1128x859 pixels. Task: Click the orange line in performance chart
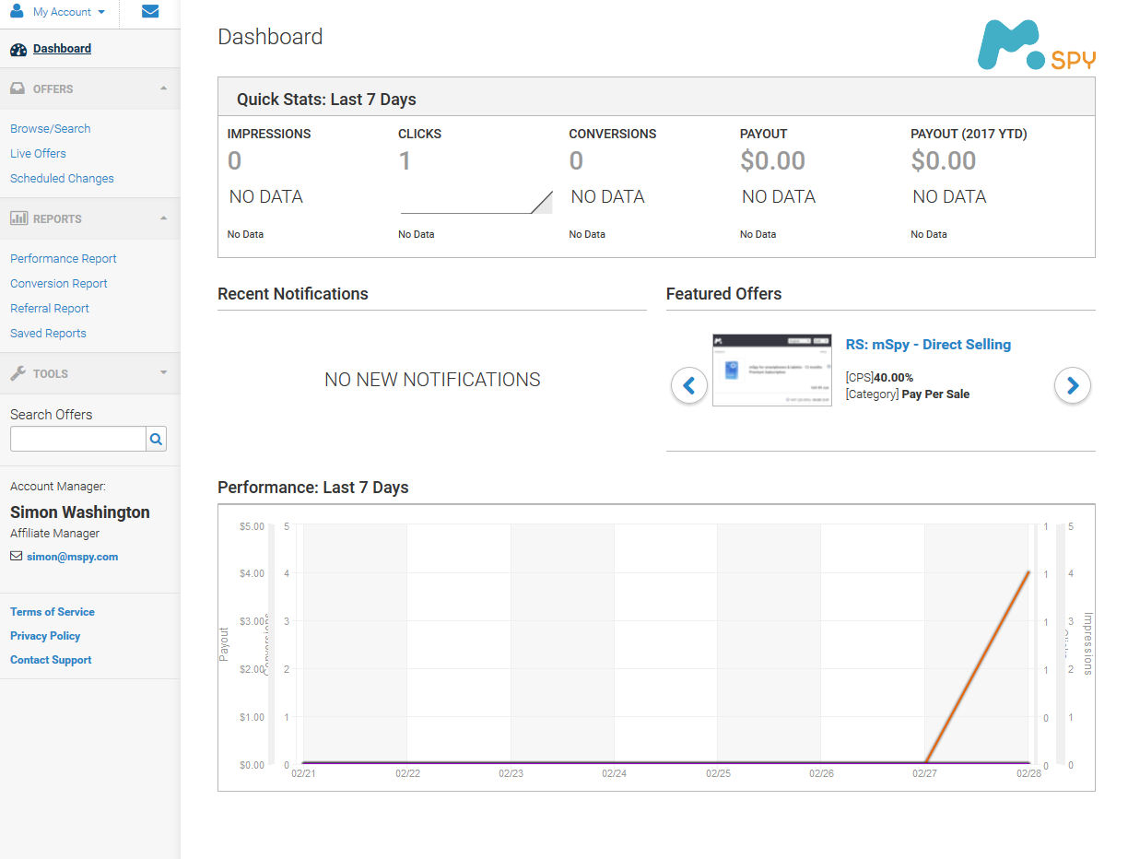(977, 666)
